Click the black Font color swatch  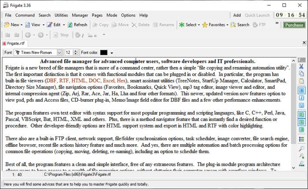click(x=103, y=53)
